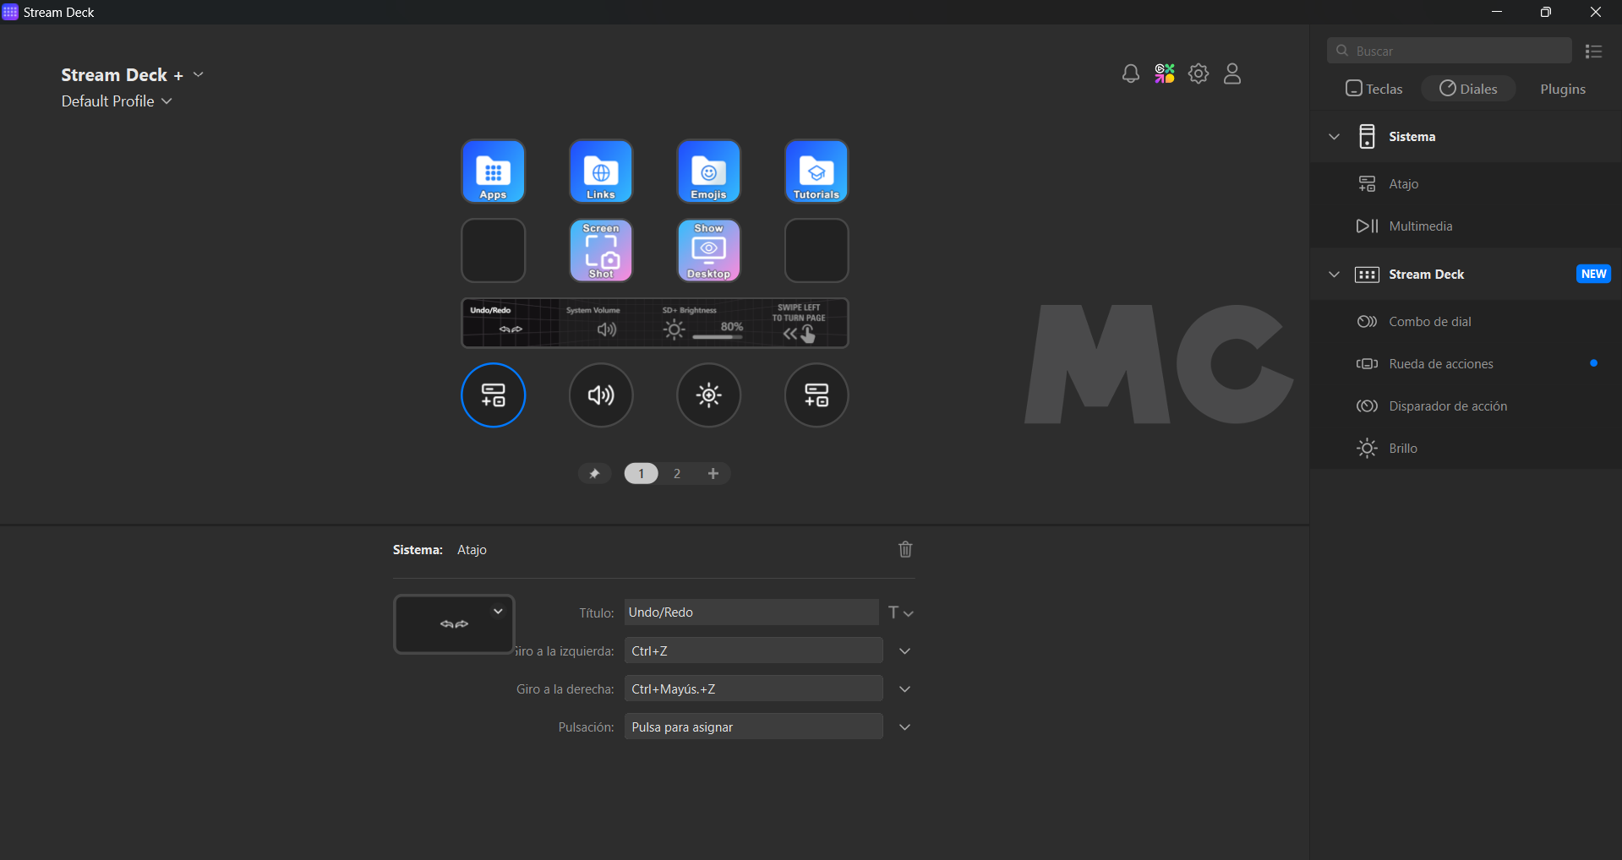
Task: Expand the Default Profile dropdown
Action: (x=117, y=101)
